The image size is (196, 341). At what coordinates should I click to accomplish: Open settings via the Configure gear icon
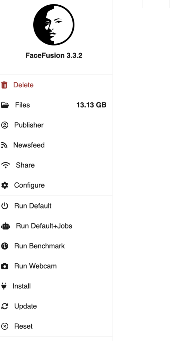pyautogui.click(x=5, y=185)
